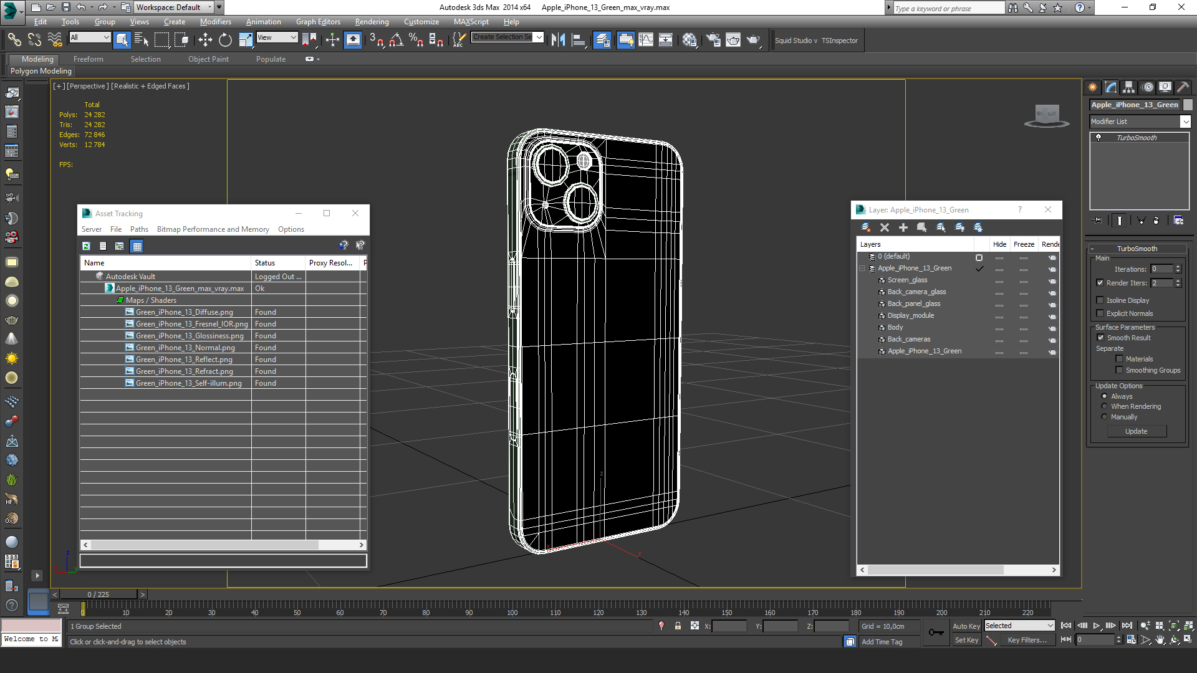This screenshot has width=1197, height=673.
Task: Click Go to End playback button
Action: coord(1127,626)
